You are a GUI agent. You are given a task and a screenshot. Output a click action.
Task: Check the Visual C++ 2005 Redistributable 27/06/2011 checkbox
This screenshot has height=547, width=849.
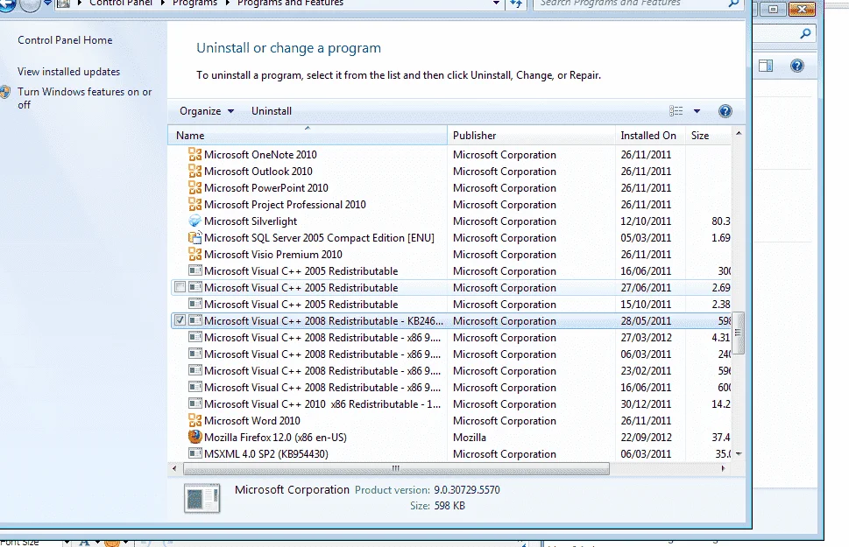tap(180, 287)
